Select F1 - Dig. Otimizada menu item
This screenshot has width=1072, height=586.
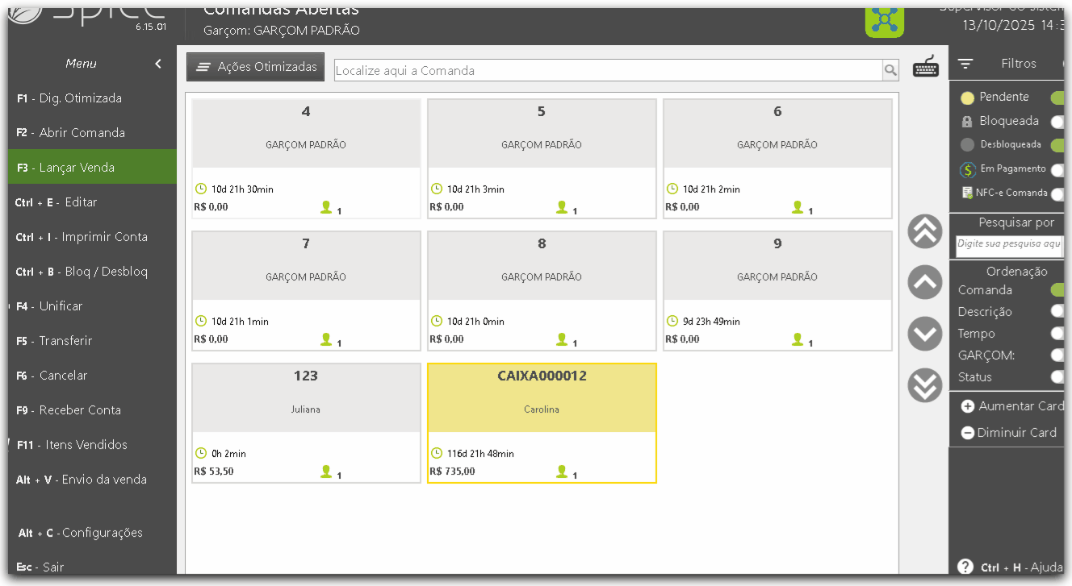92,98
